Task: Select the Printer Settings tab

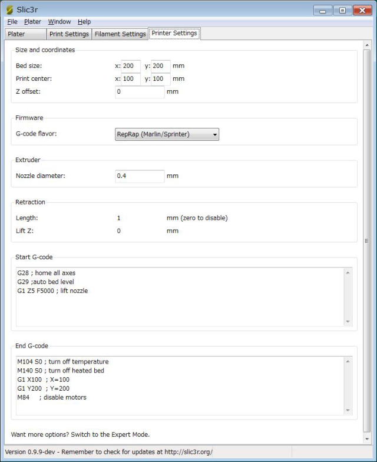Action: (x=174, y=33)
